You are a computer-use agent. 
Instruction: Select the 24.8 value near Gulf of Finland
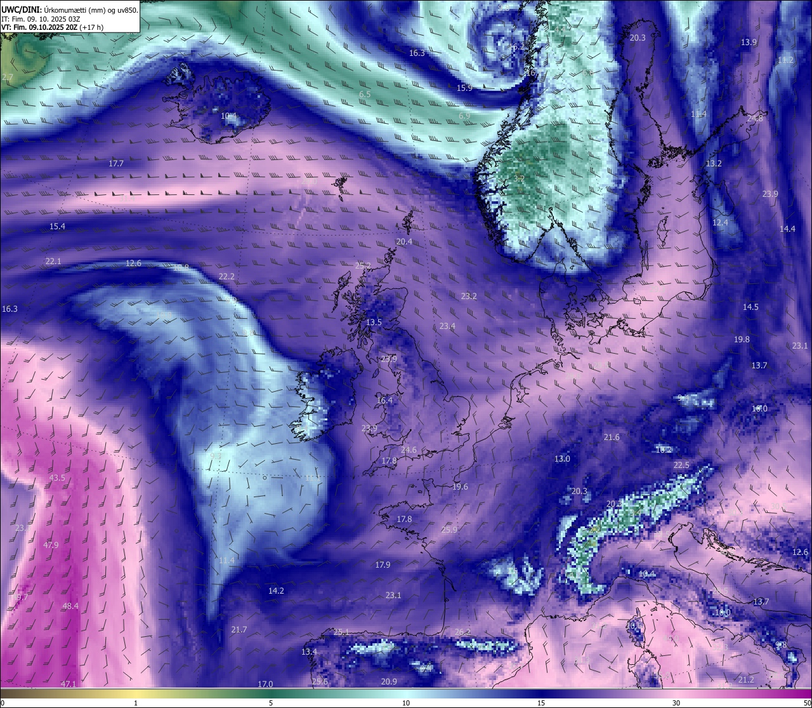pyautogui.click(x=755, y=118)
